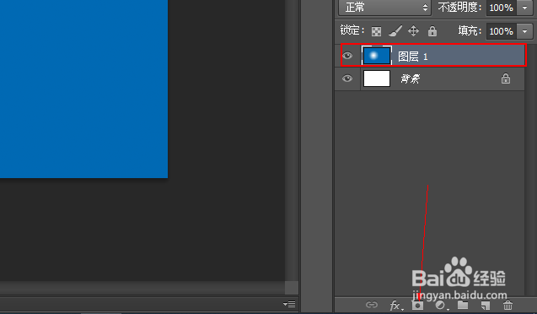Create a new layer with page icon
The image size is (537, 314).
[486, 305]
